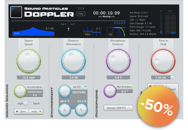Screen dimensions: 188x130
Task: Toggle the mph / km/h unit switch
Action: pyautogui.click(x=28, y=103)
